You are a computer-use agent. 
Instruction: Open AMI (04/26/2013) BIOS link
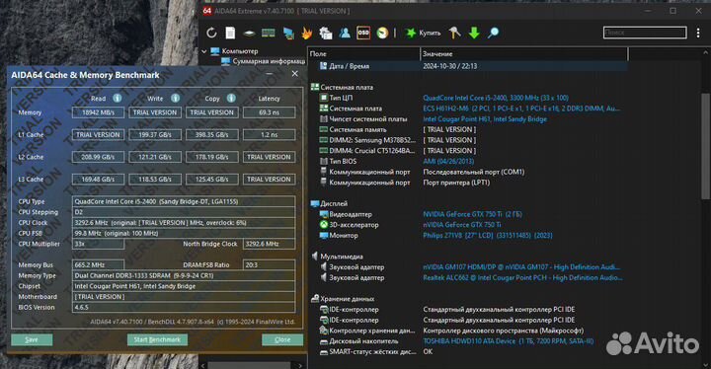coord(448,162)
